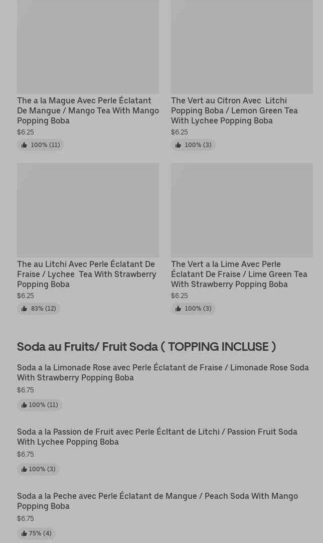Open Limonade Rose Soda With Strawberry Boba
323x543 pixels.
pyautogui.click(x=163, y=372)
